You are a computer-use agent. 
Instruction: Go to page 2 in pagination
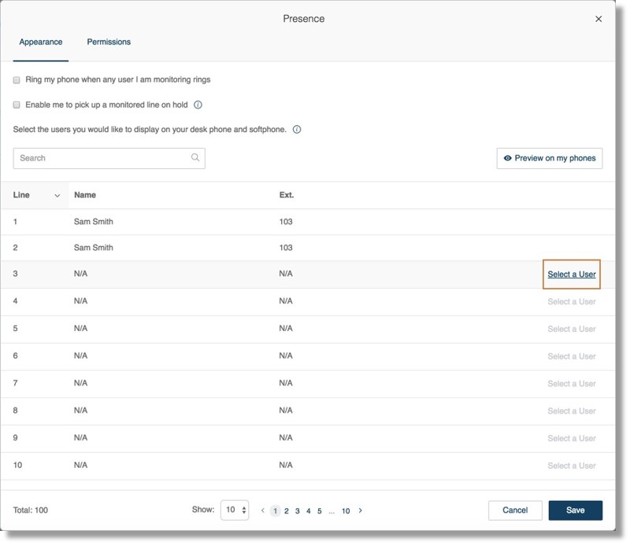point(287,511)
